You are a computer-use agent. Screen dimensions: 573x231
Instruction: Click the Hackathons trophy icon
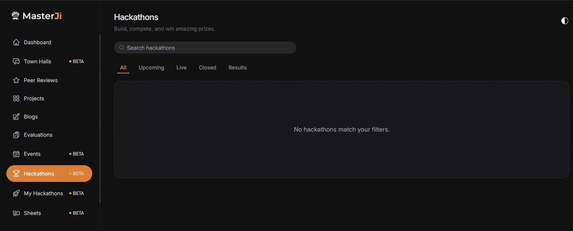click(x=16, y=174)
